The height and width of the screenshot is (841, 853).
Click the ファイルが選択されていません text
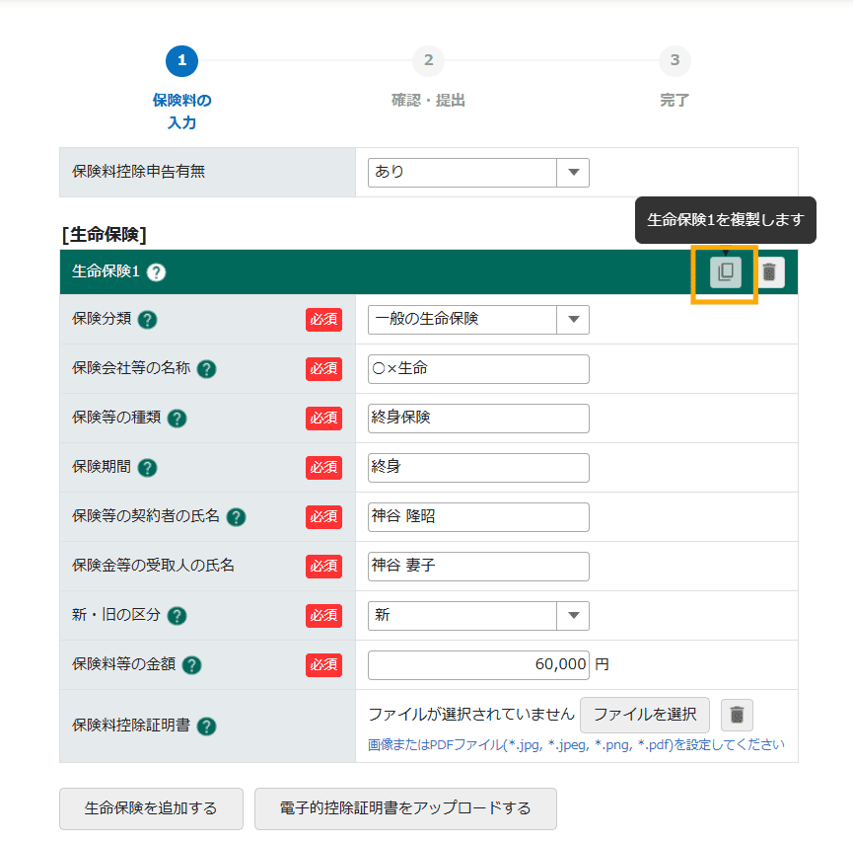[471, 715]
